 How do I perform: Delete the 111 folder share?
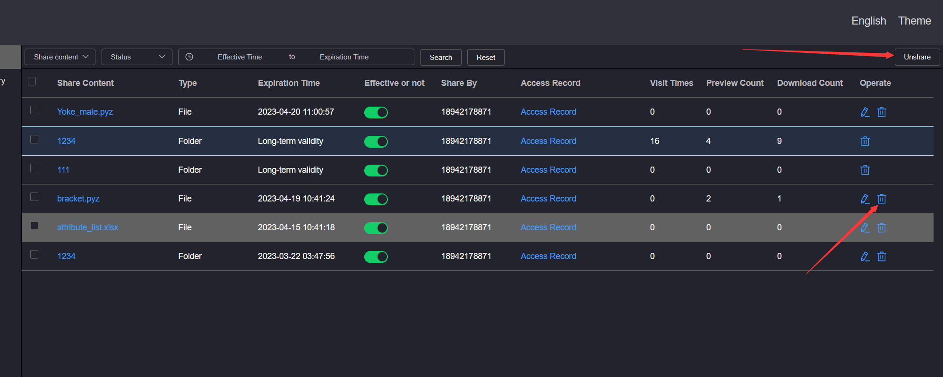pos(865,170)
